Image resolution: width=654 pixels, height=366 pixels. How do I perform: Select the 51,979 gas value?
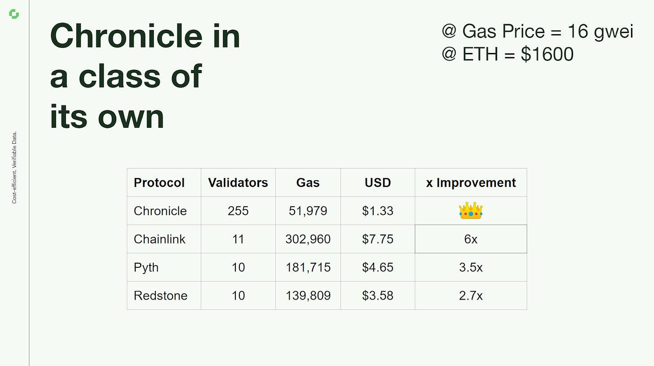tap(308, 211)
